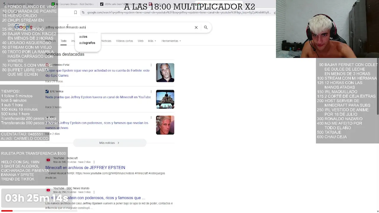Screen dimensions: 379x213
Task: Click '#noticias' hashtag text
Action: pyautogui.click(x=51, y=178)
